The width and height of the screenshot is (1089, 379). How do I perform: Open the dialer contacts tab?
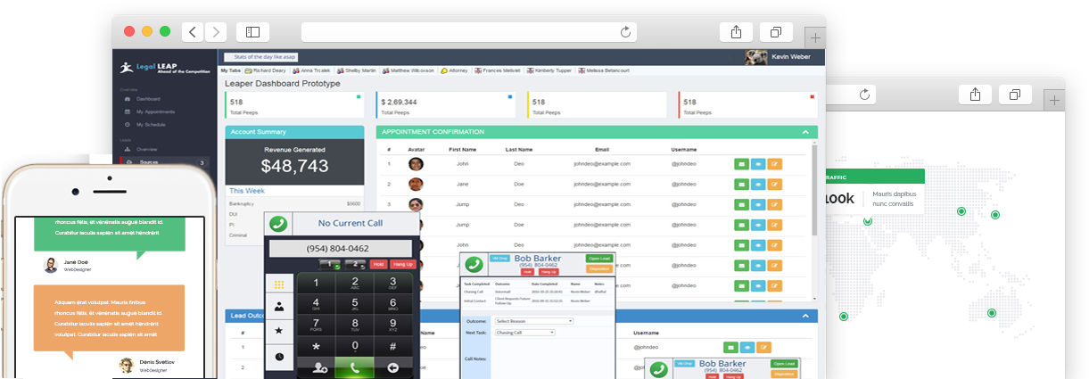tap(279, 307)
